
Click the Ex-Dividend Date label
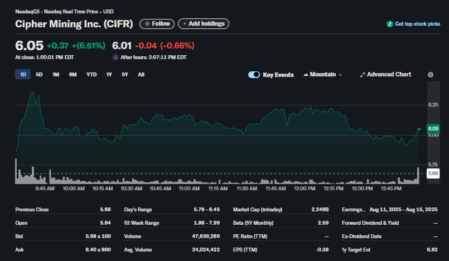click(361, 236)
